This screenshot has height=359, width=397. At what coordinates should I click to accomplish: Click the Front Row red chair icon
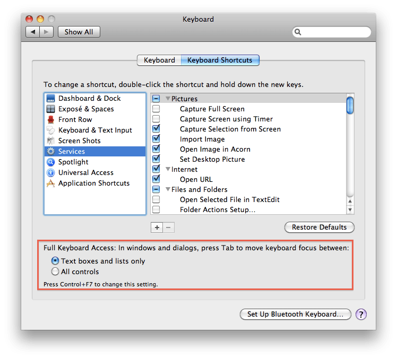point(50,120)
